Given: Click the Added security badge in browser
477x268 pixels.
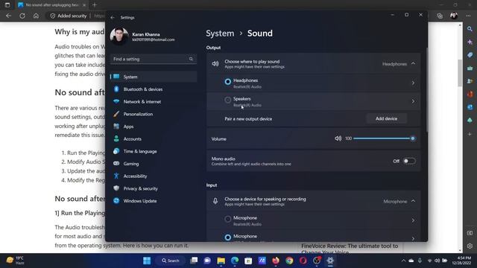Looking at the screenshot, I should tap(69, 16).
